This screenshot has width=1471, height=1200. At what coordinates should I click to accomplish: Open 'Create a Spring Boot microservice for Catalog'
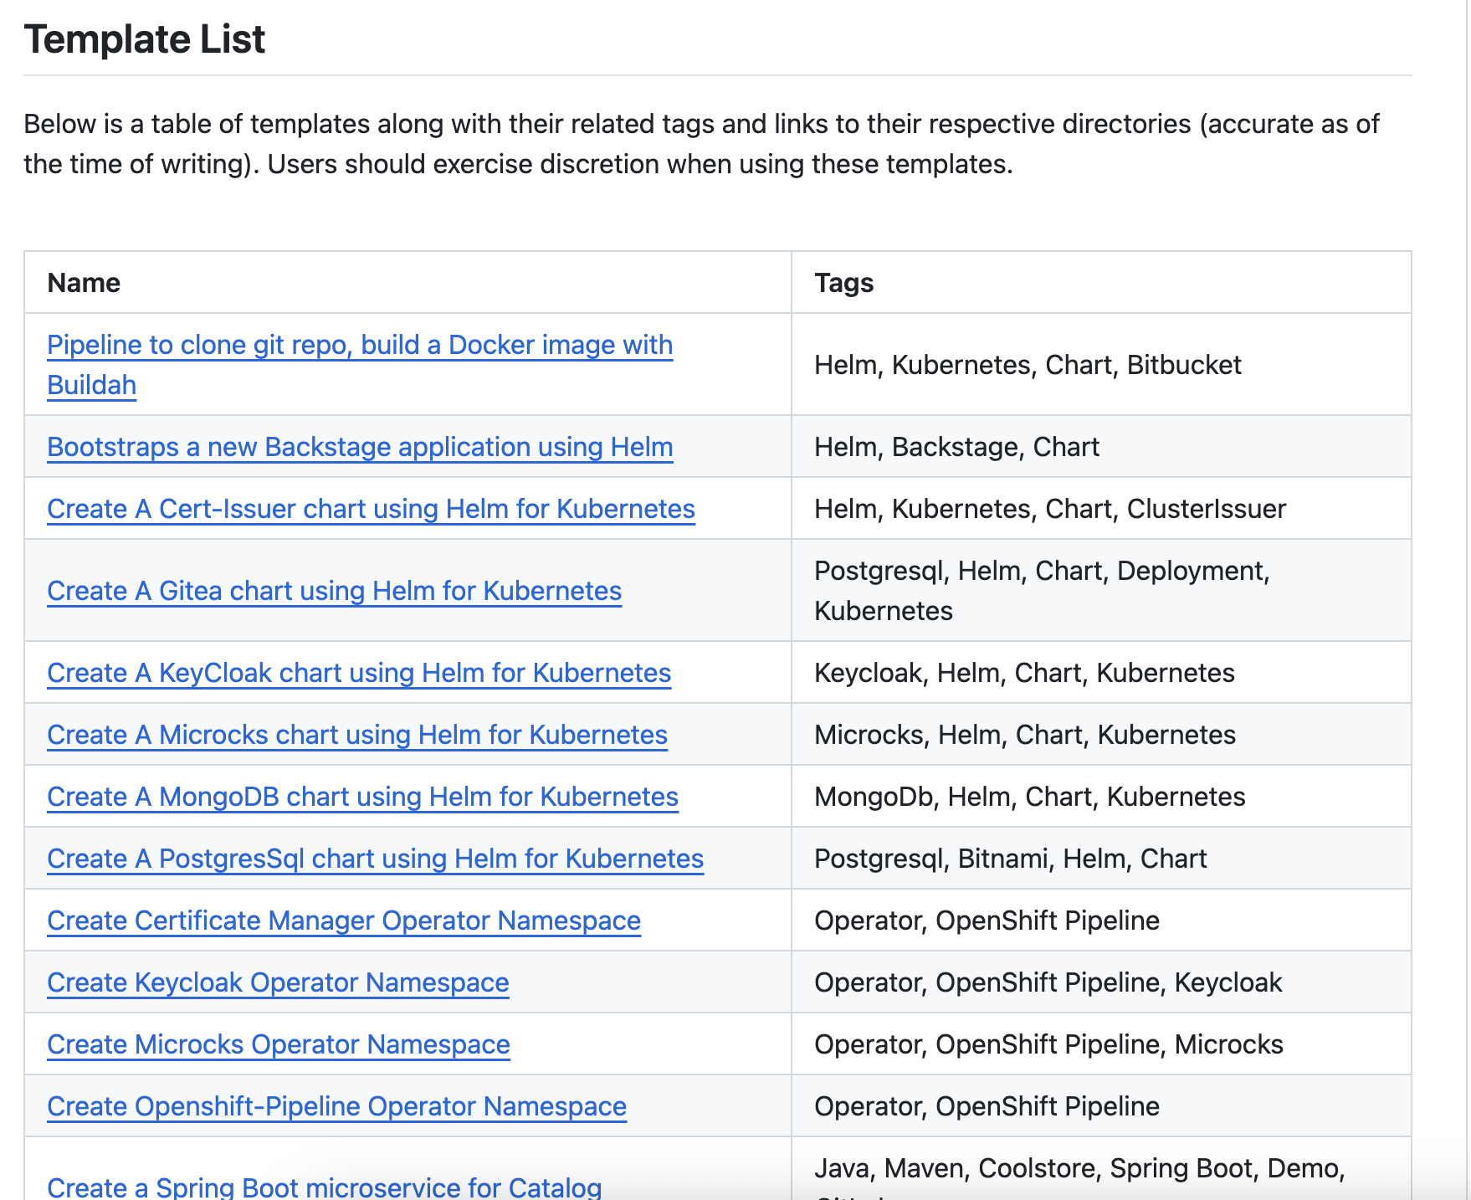tap(325, 1187)
